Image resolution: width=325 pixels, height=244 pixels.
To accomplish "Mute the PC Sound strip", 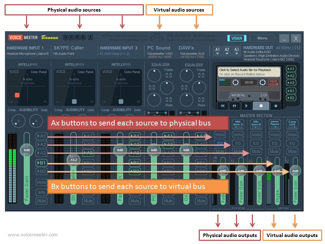I will 168,201.
